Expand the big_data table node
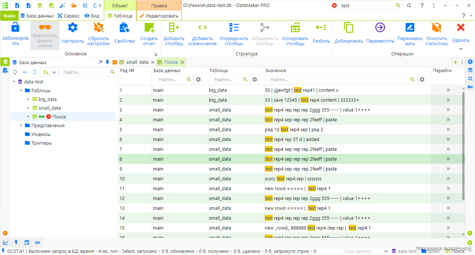Viewport: 475px width, 255px height. point(28,99)
